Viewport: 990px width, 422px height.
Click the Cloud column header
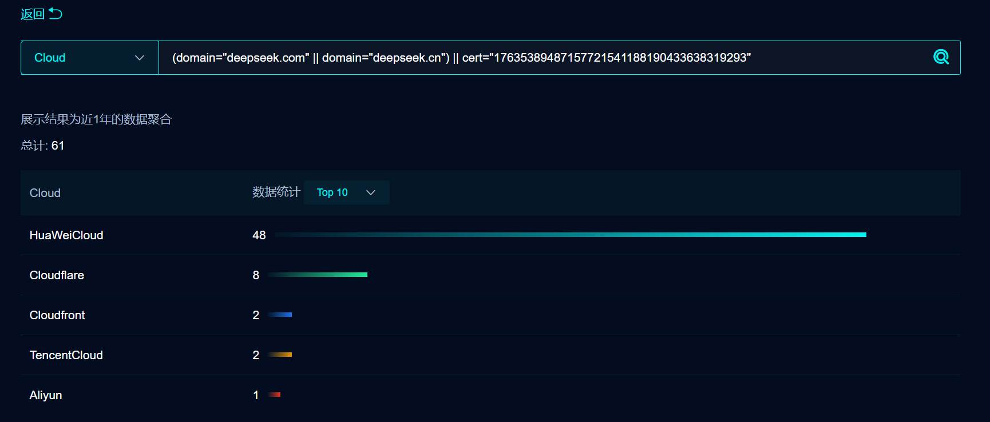coord(45,193)
